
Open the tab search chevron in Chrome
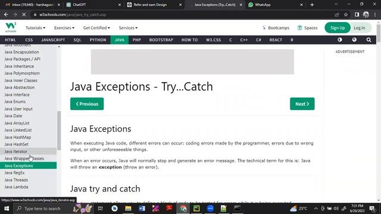(336, 4)
